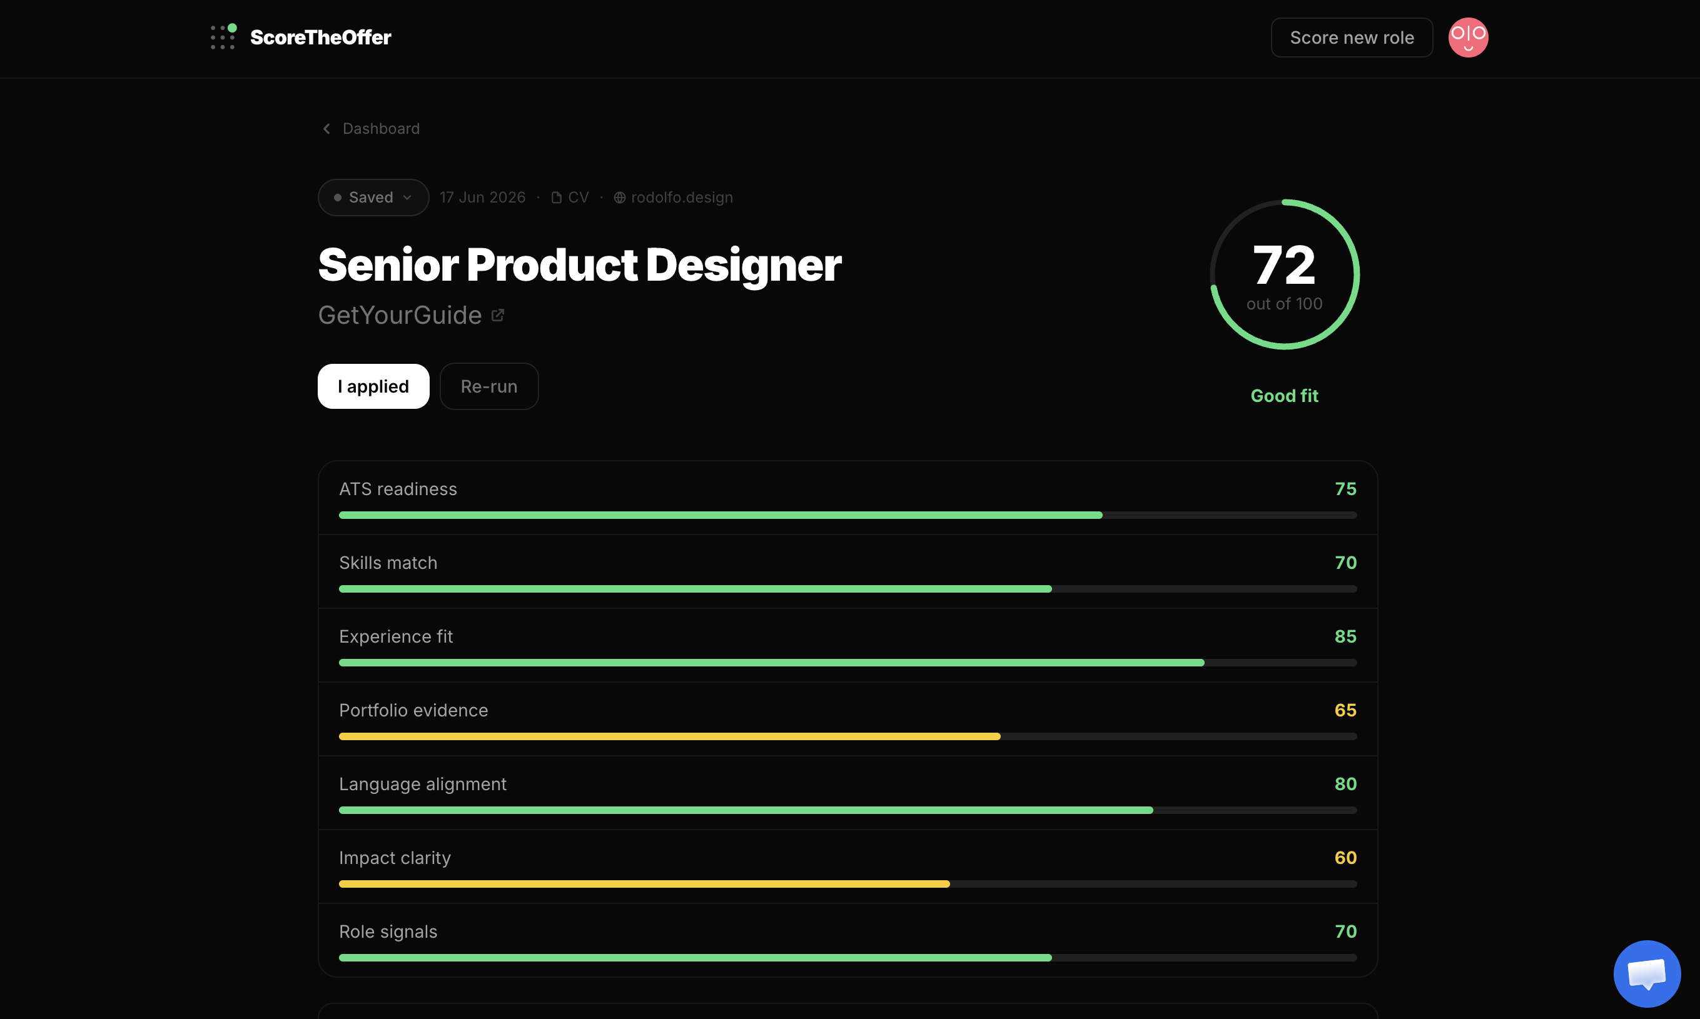Click the 75 score for ATS readiness
This screenshot has width=1700, height=1019.
[x=1345, y=489]
